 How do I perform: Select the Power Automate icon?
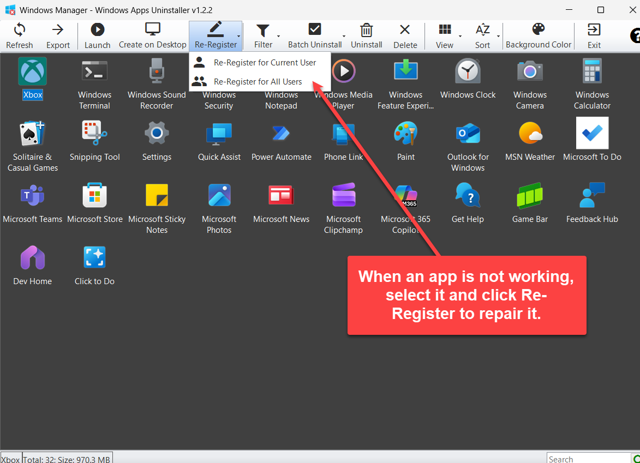click(x=281, y=134)
